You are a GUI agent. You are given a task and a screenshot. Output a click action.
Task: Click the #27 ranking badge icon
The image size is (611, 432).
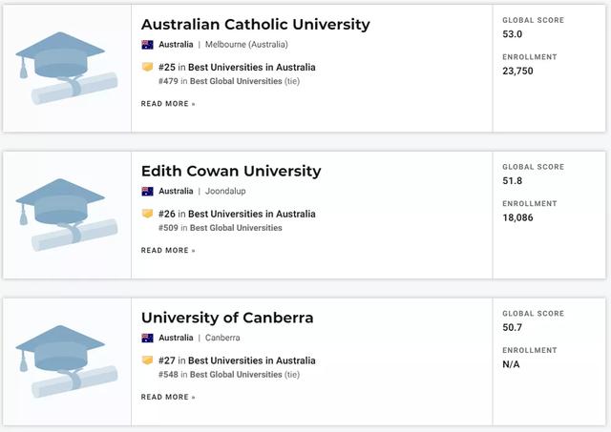pos(147,361)
